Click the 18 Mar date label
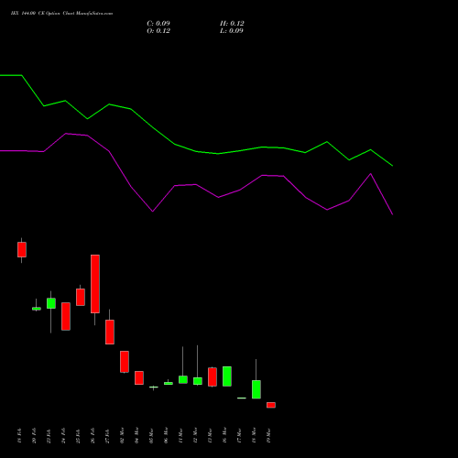The width and height of the screenshot is (458, 458). pos(254,435)
